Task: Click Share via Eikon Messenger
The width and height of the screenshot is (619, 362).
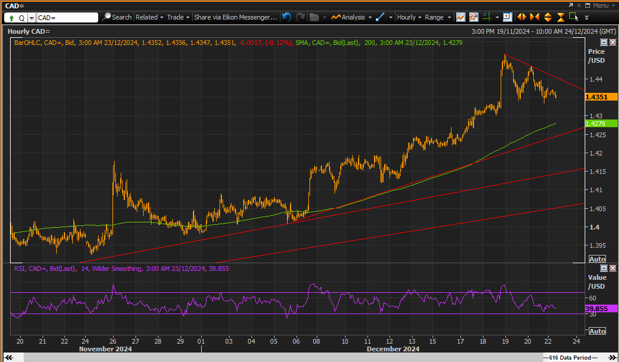Action: (236, 17)
